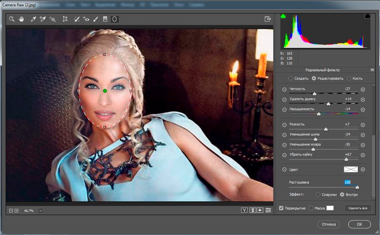This screenshot has height=235, width=380.
Task: Choose the Red Eye Removal tool
Action: 86,20
